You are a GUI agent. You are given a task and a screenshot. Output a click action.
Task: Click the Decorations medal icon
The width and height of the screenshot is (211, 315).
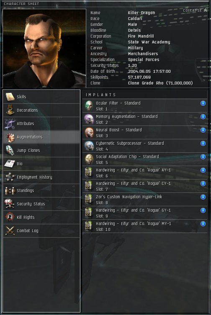coord(10,110)
